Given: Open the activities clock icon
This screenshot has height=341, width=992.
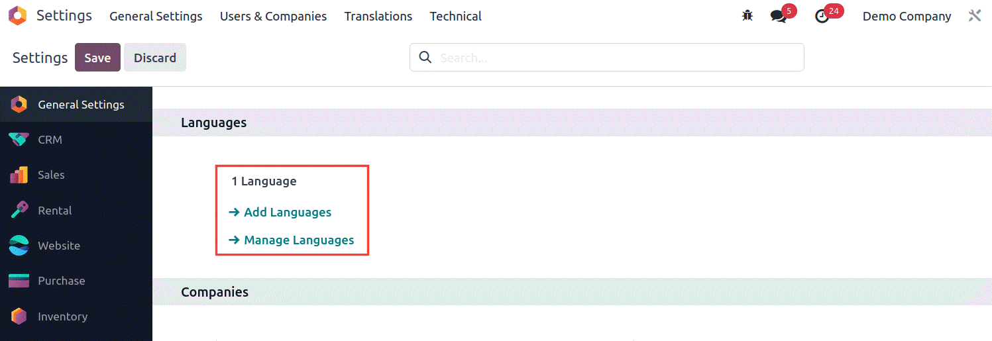Looking at the screenshot, I should (822, 17).
